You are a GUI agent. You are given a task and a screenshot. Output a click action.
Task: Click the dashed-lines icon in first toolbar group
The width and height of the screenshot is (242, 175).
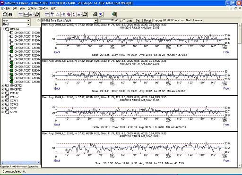20,15
